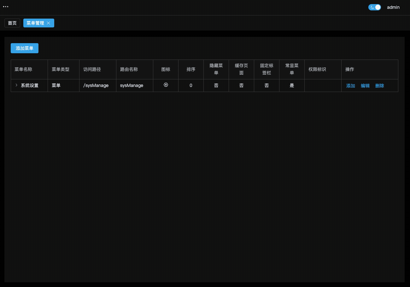410x287 pixels.
Task: Click the moon icon on the theme switch
Action: click(x=372, y=7)
